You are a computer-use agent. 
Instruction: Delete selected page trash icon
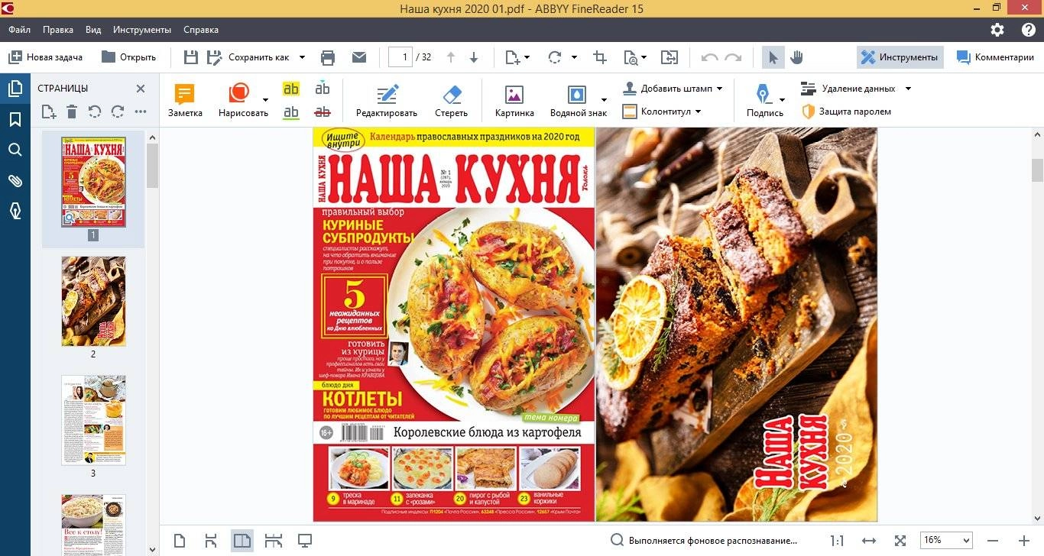[72, 112]
